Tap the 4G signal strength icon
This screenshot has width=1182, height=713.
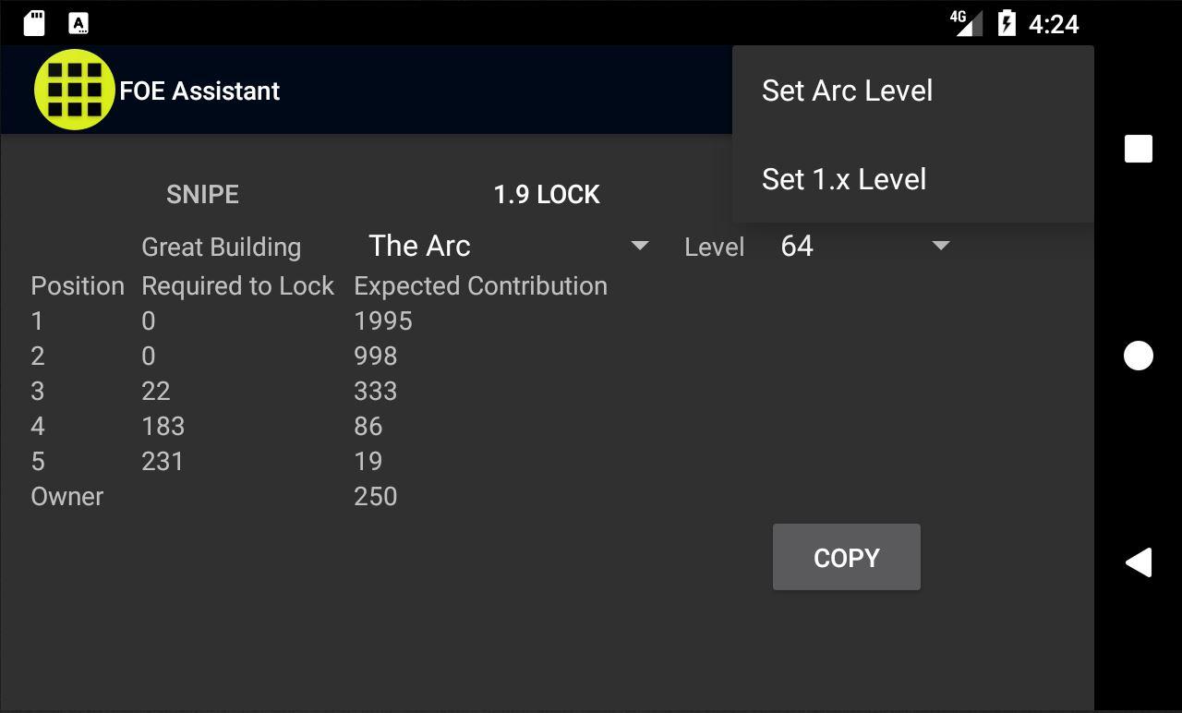965,23
